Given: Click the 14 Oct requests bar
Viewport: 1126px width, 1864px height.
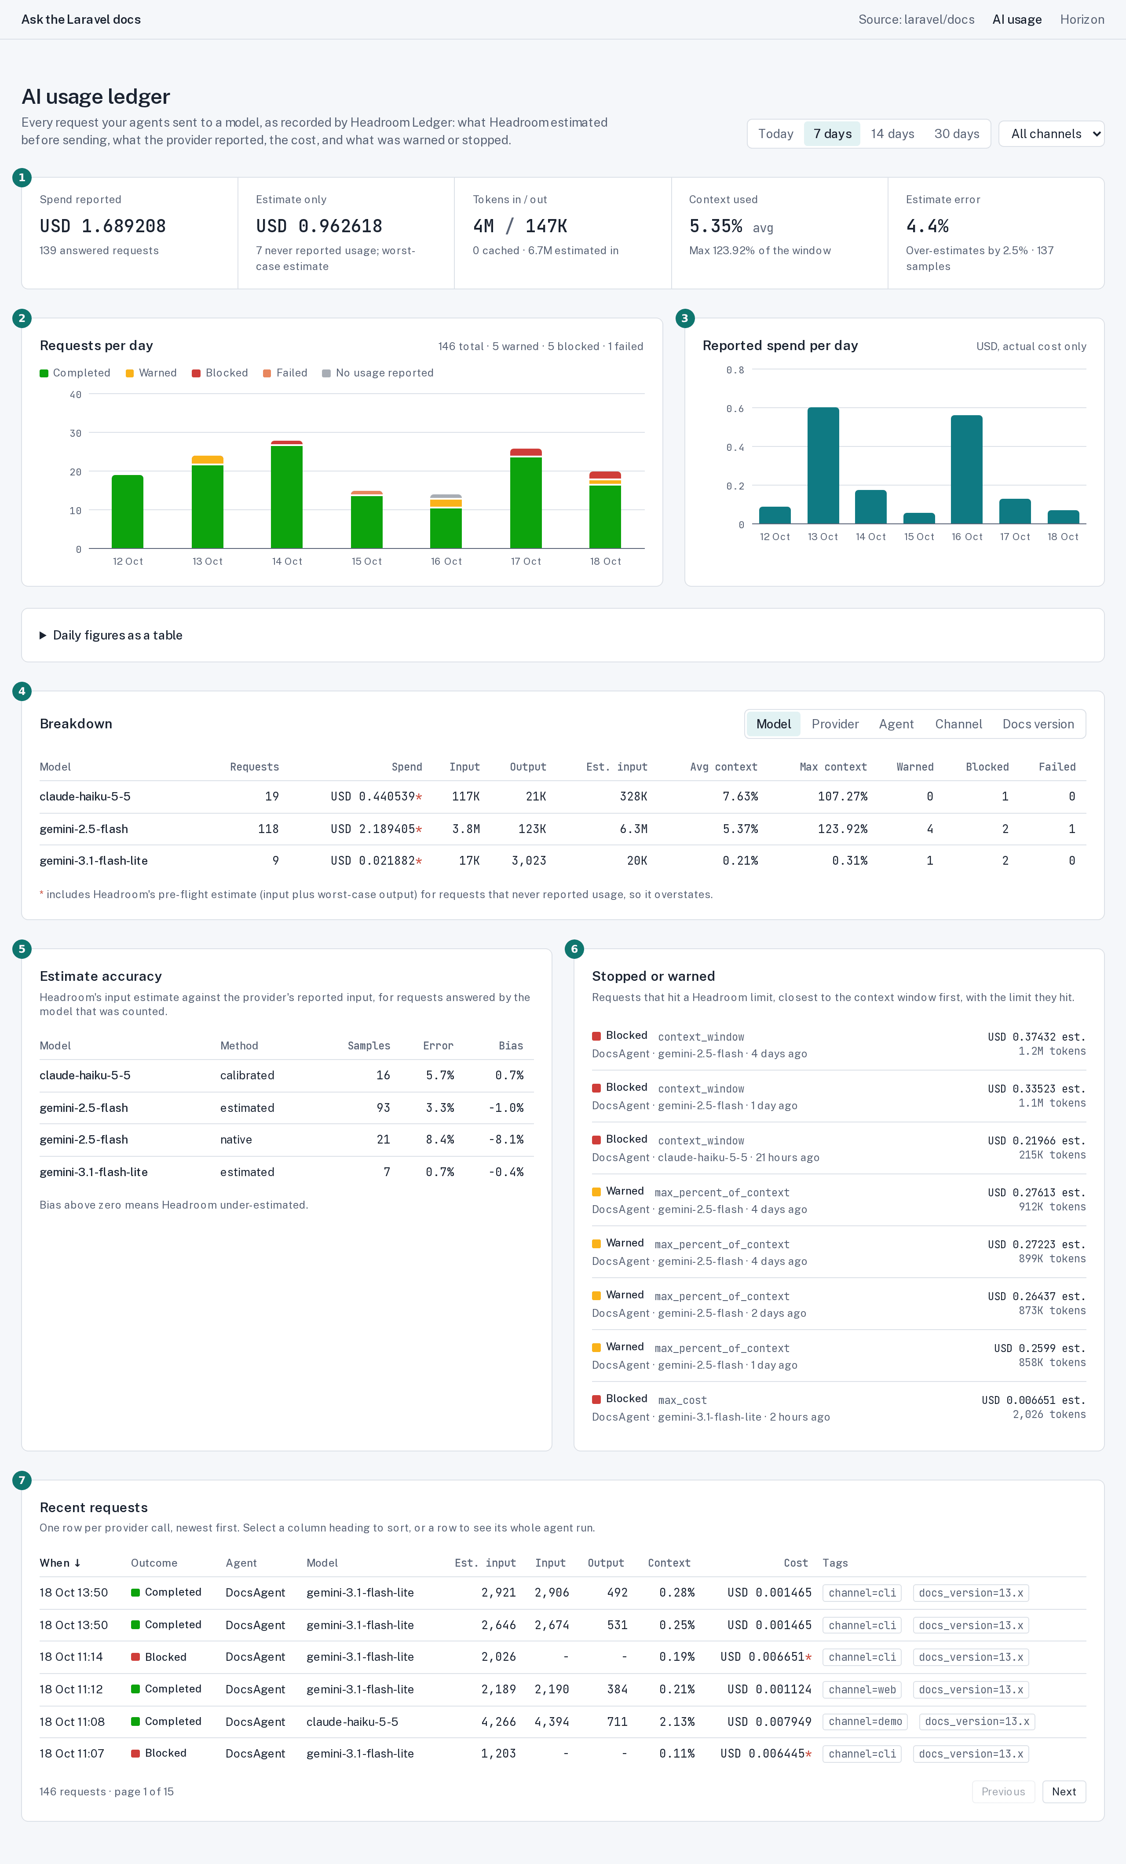Looking at the screenshot, I should [287, 495].
